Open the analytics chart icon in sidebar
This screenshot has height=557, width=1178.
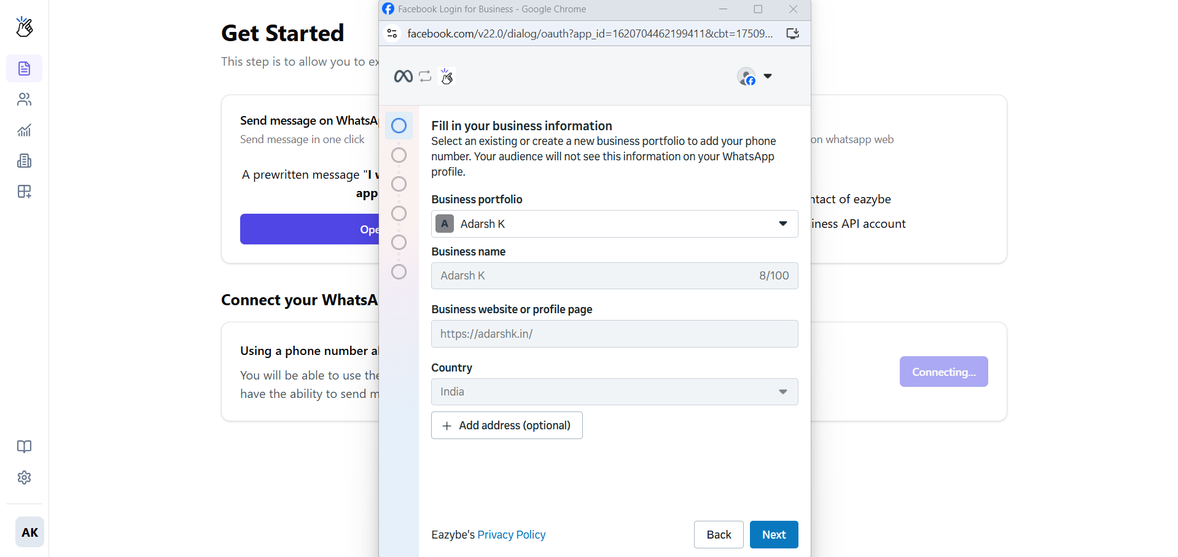[24, 130]
